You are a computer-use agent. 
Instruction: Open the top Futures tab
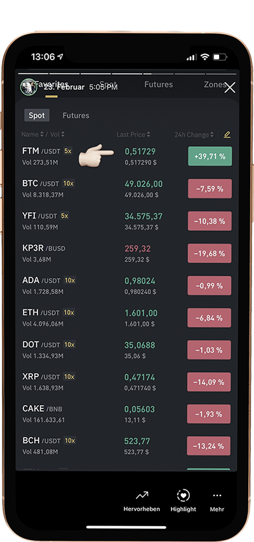(158, 85)
